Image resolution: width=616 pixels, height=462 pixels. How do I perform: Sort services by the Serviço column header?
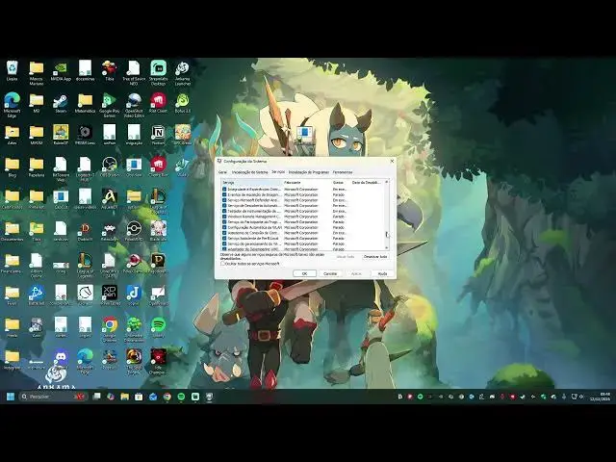pos(252,183)
